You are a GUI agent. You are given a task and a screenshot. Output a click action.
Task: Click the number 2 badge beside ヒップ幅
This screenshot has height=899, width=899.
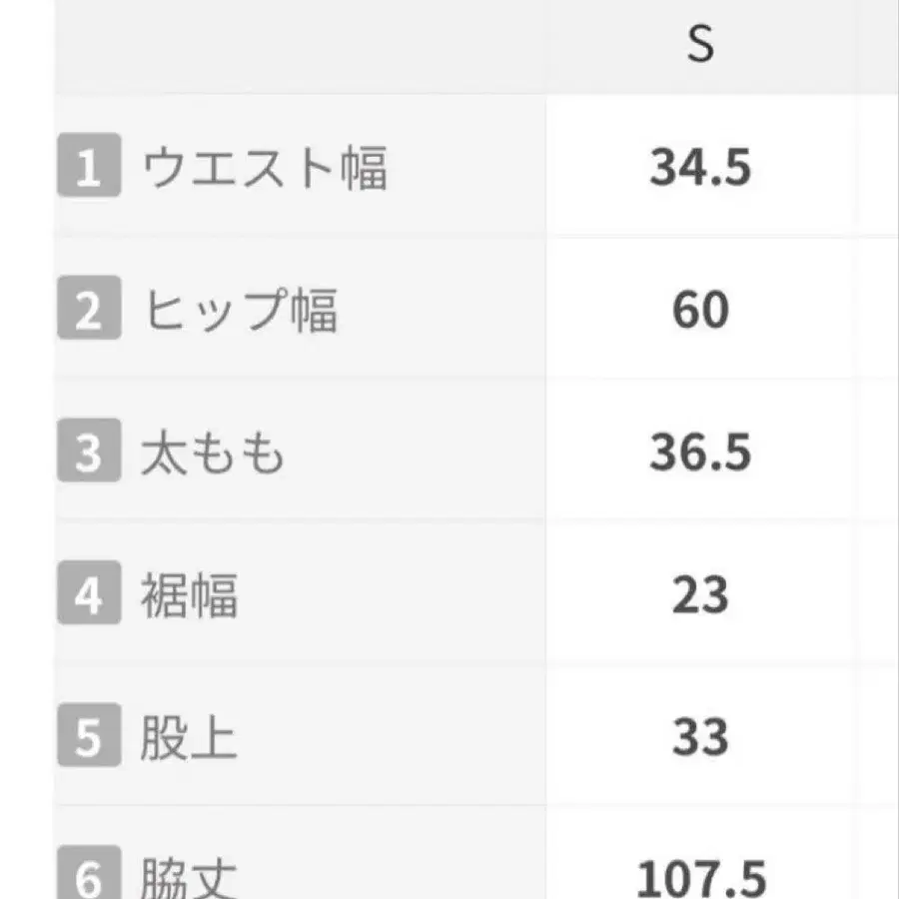[x=89, y=311]
